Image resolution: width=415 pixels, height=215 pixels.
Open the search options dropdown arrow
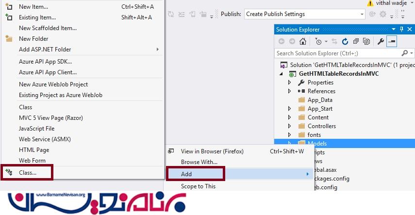pos(412,53)
